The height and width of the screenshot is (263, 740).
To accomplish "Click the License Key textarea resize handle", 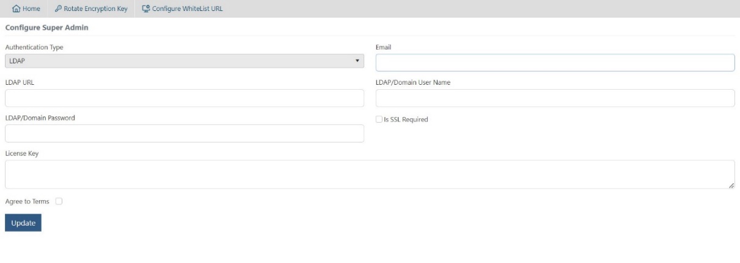I will click(731, 185).
